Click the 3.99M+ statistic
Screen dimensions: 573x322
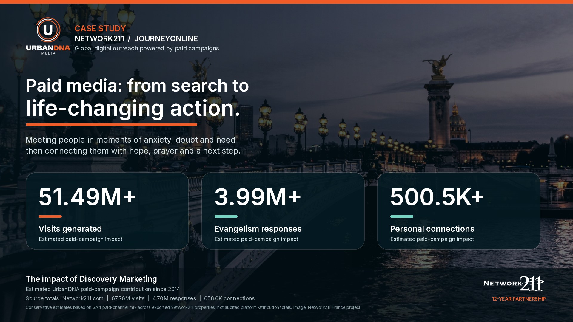[258, 197]
